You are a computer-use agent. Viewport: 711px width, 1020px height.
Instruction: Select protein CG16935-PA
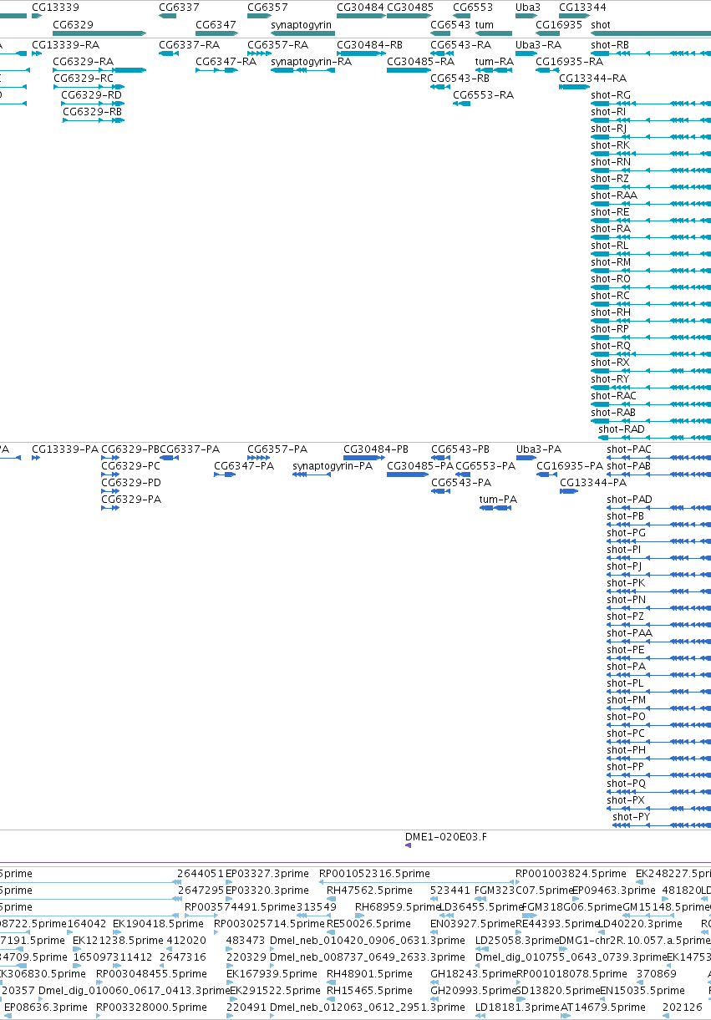click(570, 465)
